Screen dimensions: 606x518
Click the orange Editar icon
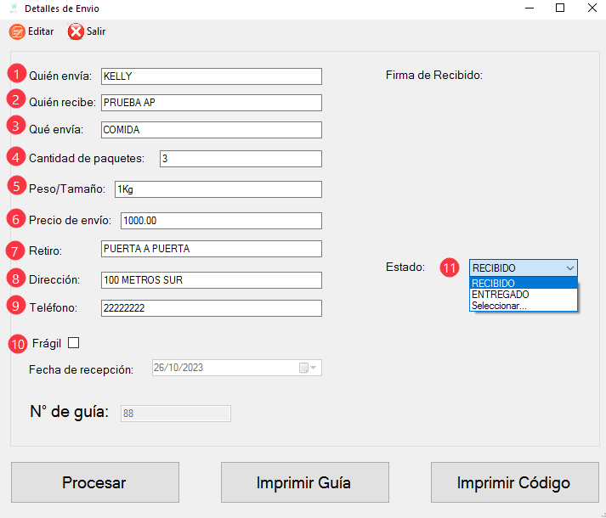pyautogui.click(x=17, y=31)
